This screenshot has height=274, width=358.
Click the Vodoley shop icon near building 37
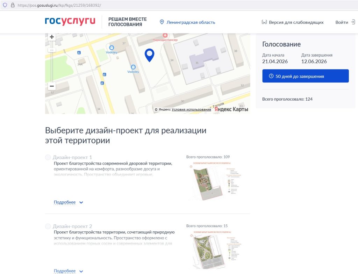coord(112,48)
